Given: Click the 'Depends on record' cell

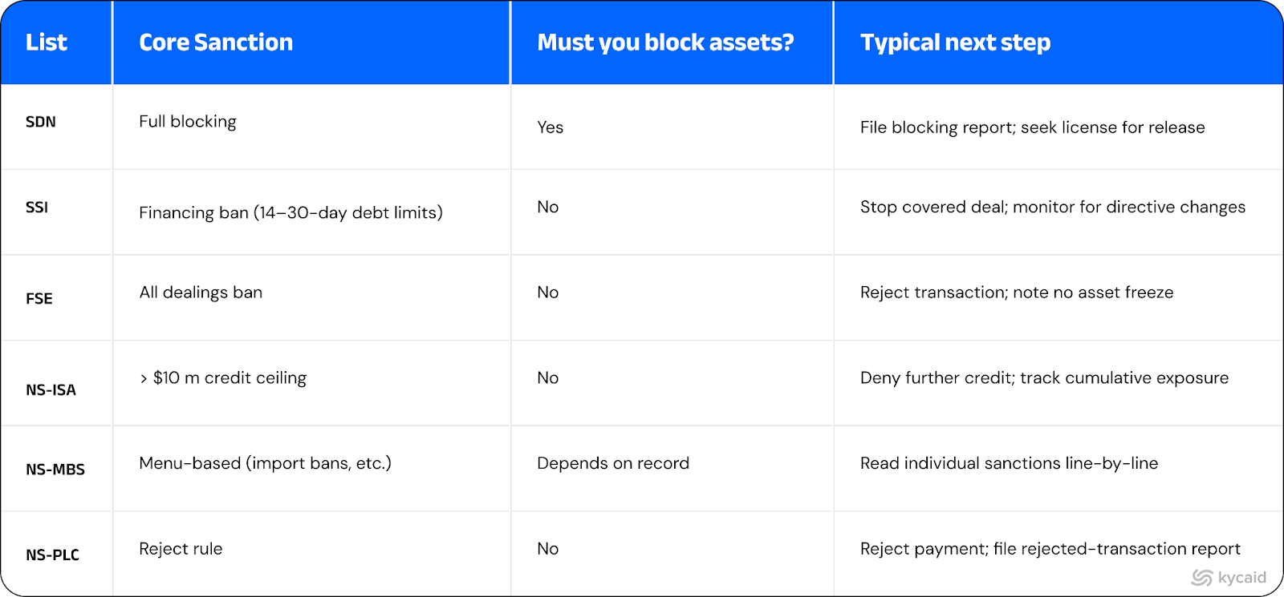Looking at the screenshot, I should 613,463.
